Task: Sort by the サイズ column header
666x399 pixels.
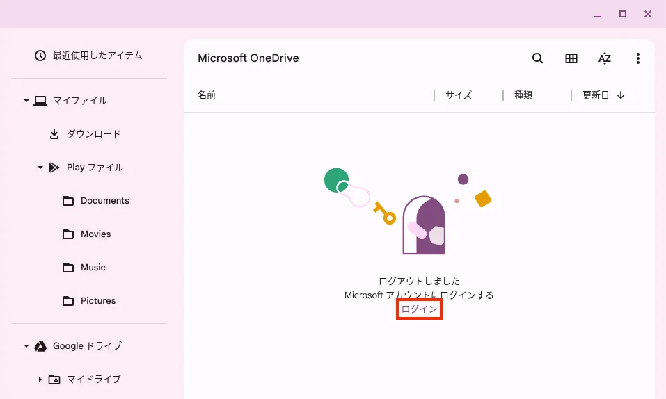Action: 459,95
